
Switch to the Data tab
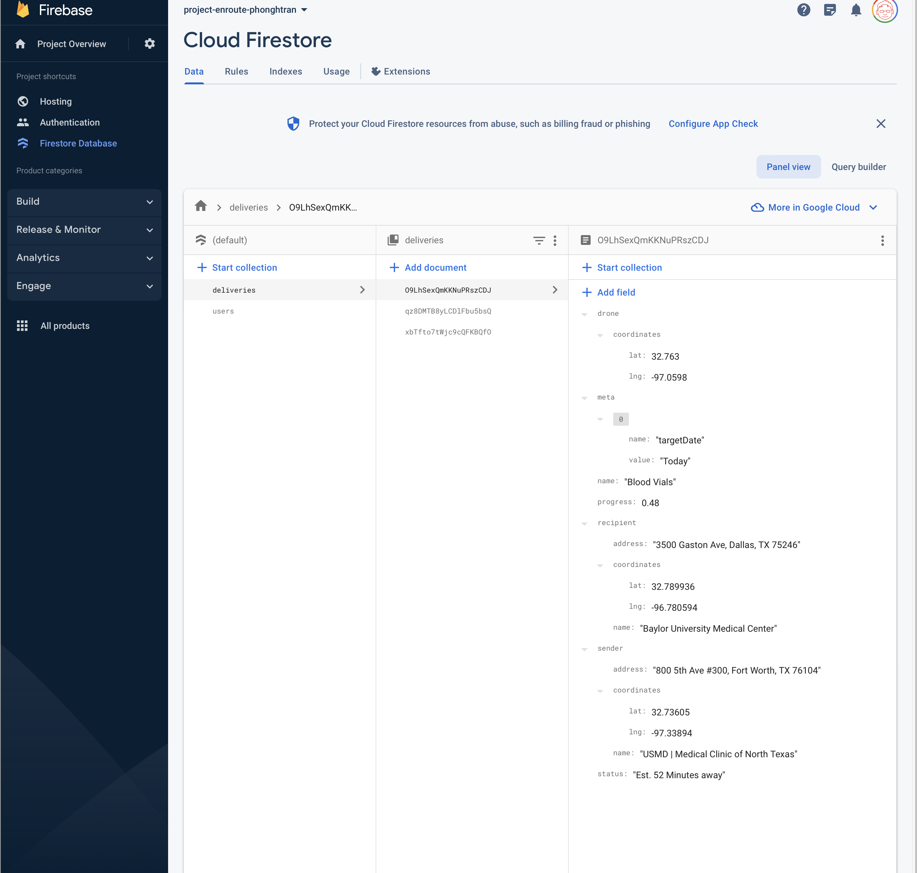194,72
